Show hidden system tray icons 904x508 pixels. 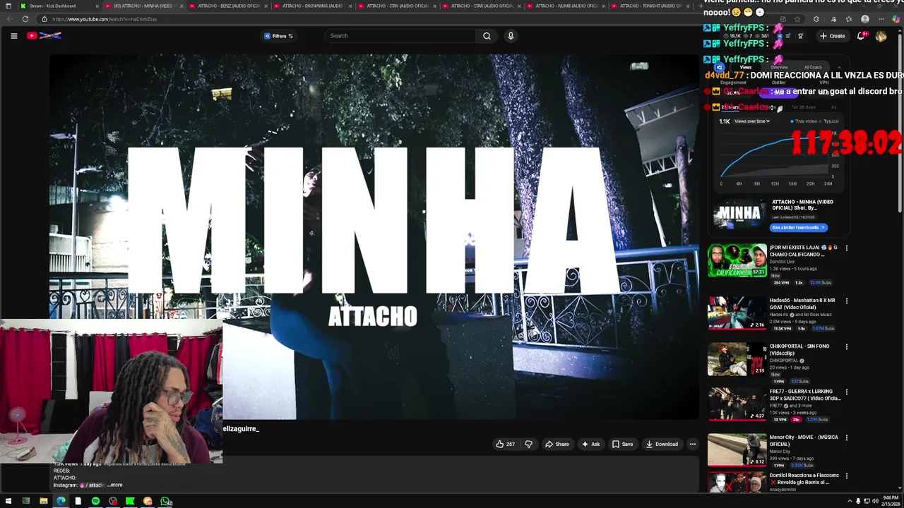click(850, 502)
